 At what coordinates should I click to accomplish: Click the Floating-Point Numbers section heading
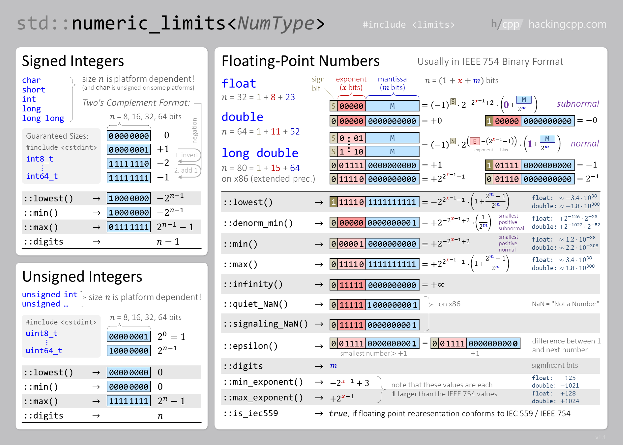click(x=300, y=61)
